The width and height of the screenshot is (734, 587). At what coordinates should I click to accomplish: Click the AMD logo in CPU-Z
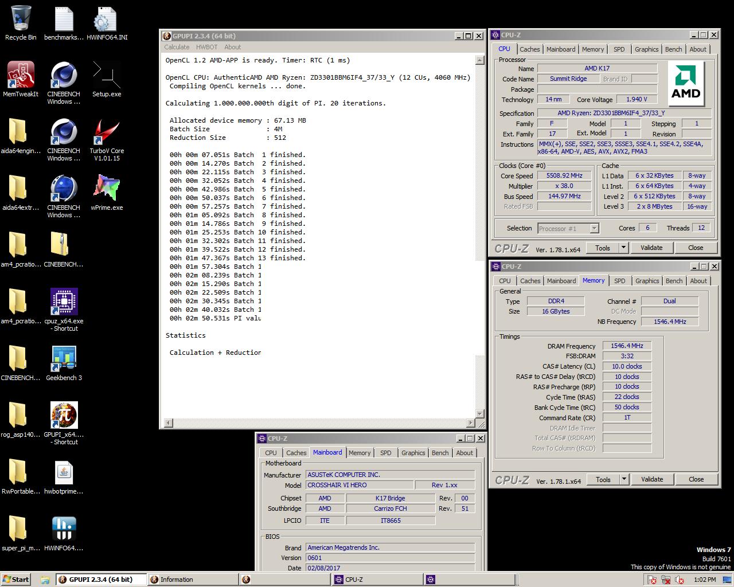click(686, 84)
